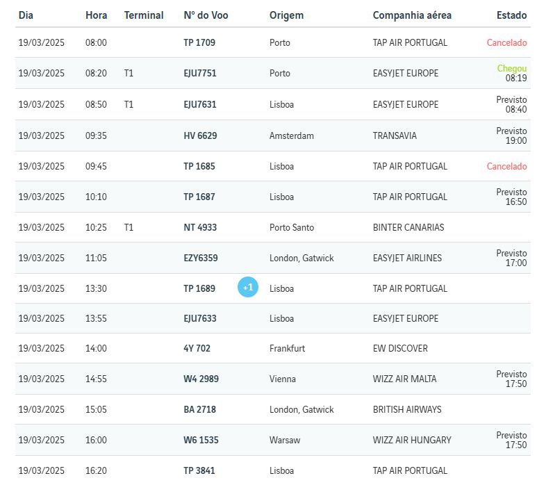Select the Companhia aérea column header

tap(412, 15)
